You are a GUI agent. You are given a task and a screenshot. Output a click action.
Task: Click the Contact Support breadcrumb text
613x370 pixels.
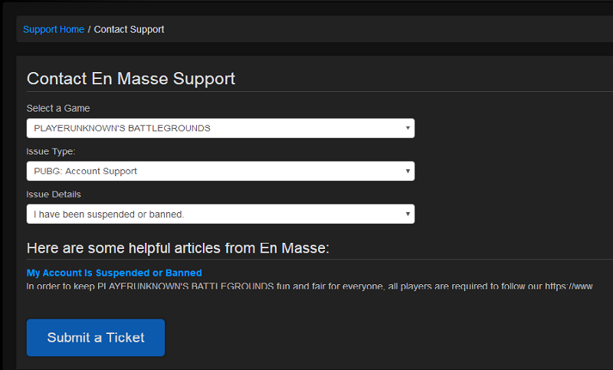(129, 30)
